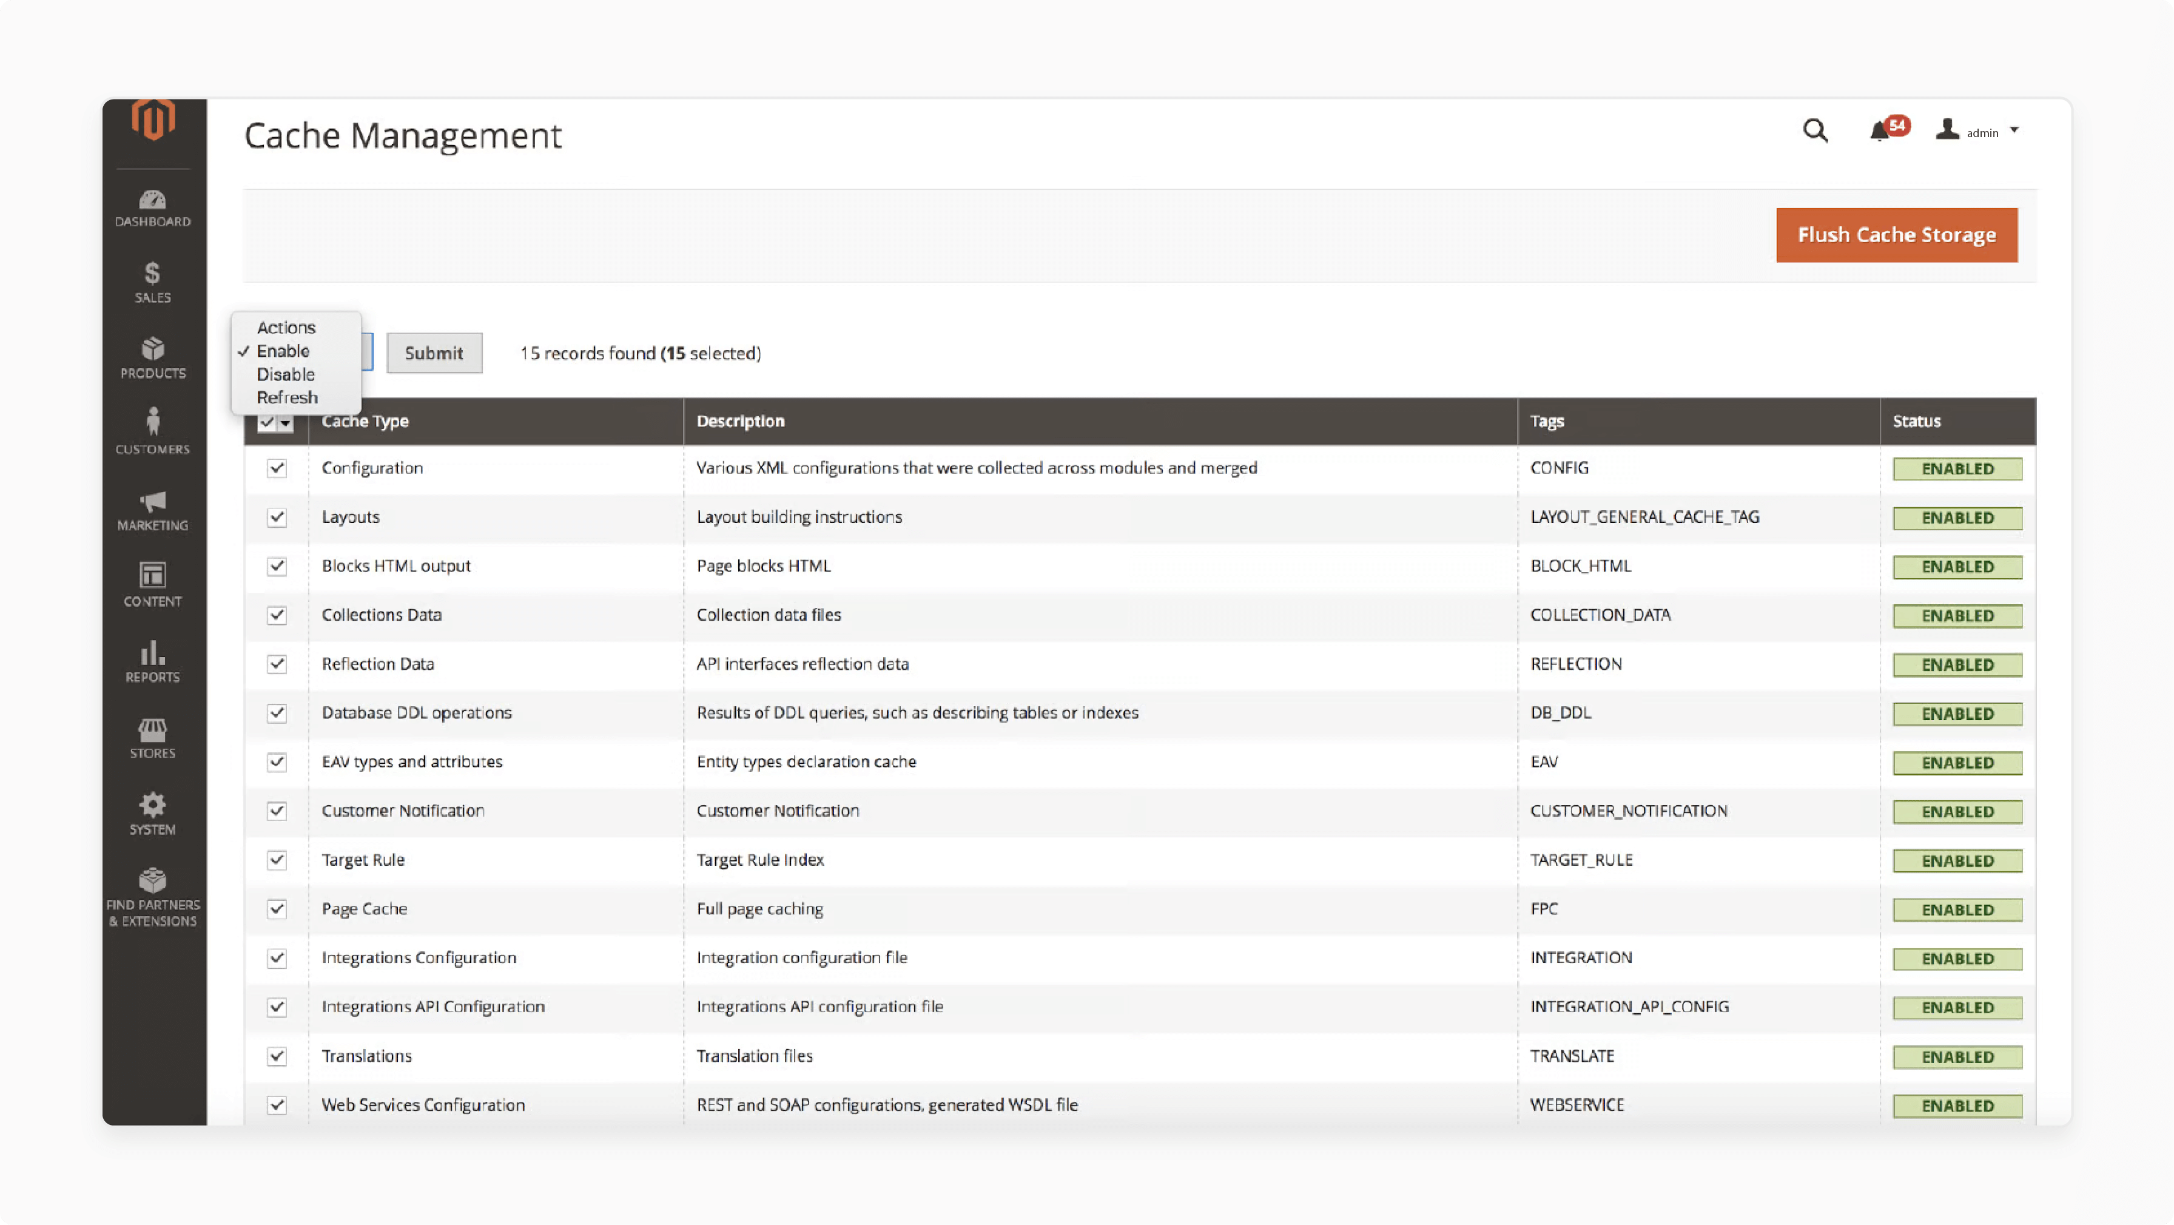
Task: Click the Blocks HTML output row name
Action: (396, 565)
